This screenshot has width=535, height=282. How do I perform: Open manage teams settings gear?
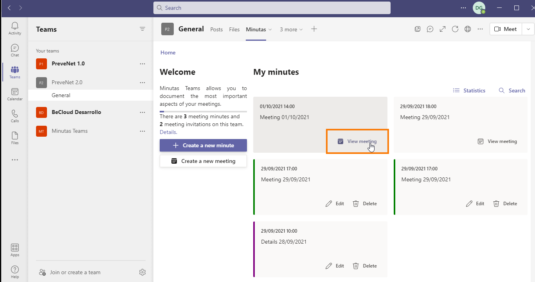[142, 272]
